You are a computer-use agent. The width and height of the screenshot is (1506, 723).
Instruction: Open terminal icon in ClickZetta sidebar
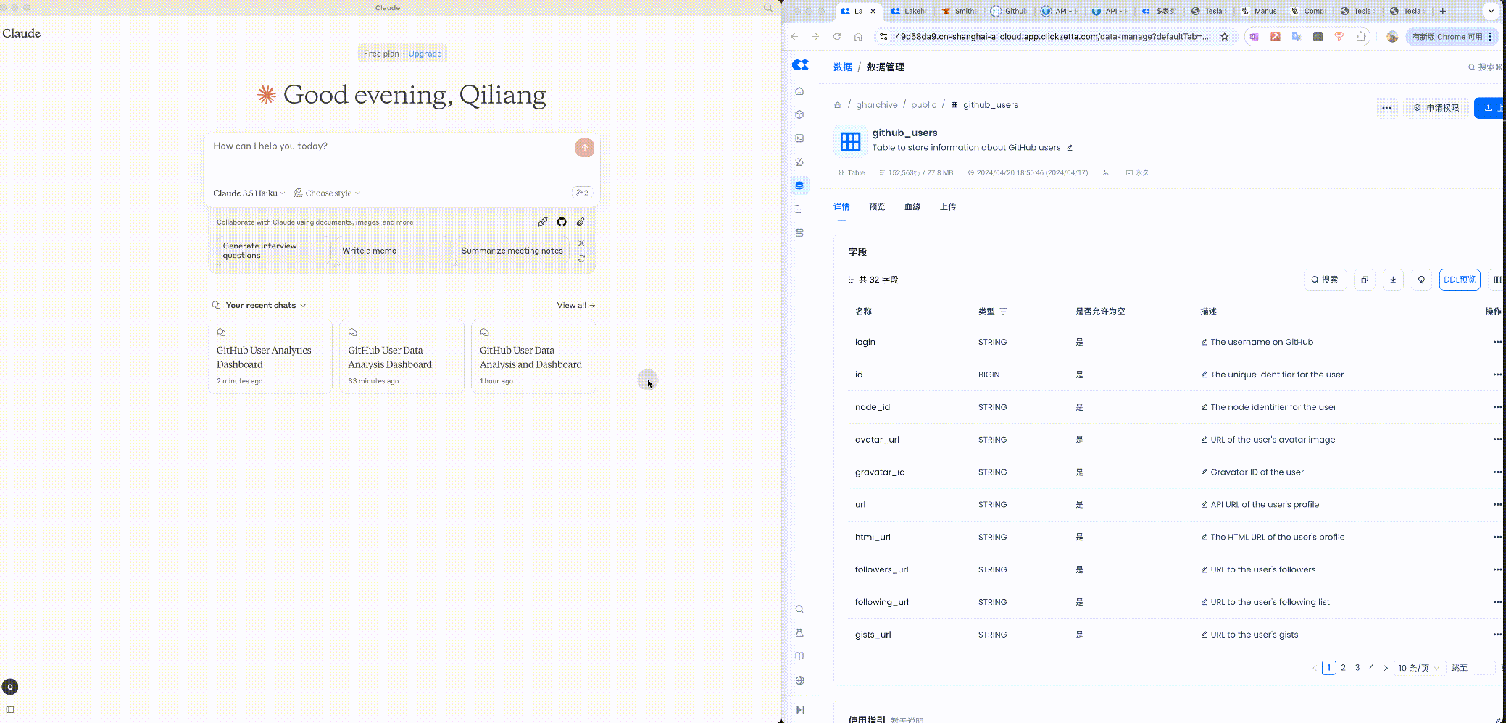(799, 138)
